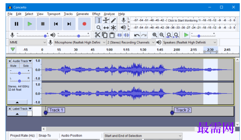Viewport: 241px width, 140px height.
Task: Zoom in on the waveform
Action: coord(155,35)
